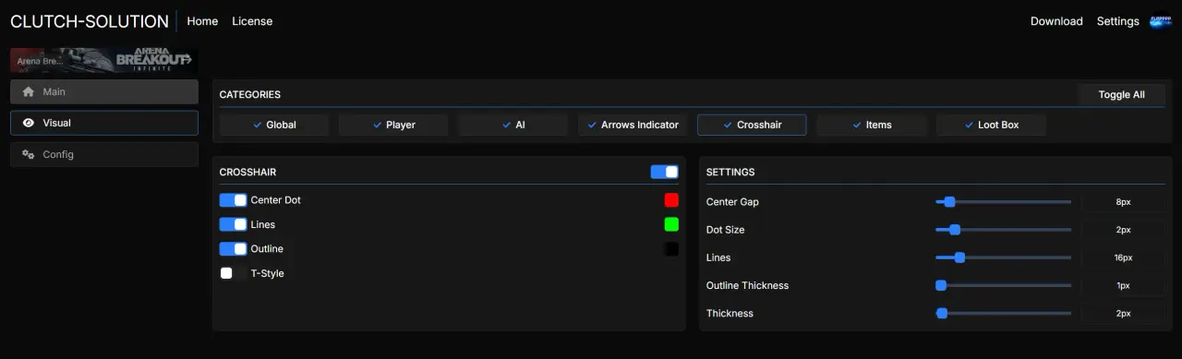This screenshot has width=1182, height=359.
Task: Click the Thickness slider
Action: point(1004,313)
